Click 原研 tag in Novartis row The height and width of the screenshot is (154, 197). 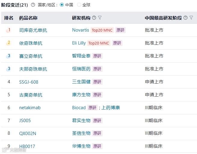point(120,30)
